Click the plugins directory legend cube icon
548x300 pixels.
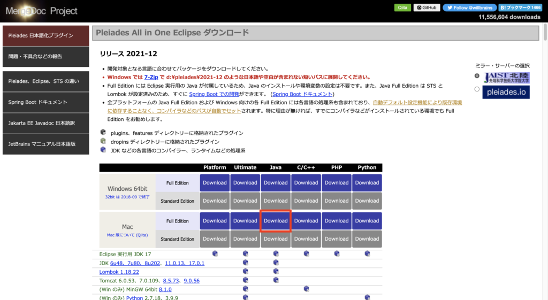click(103, 132)
